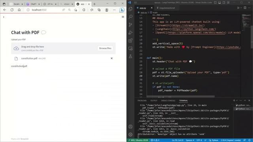
Task: Open Debug Console panel tab
Action: point(168,101)
